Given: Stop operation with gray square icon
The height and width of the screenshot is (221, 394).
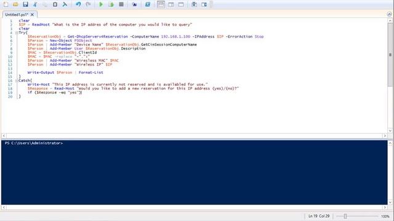Looking at the screenshot, I should pos(121,4).
